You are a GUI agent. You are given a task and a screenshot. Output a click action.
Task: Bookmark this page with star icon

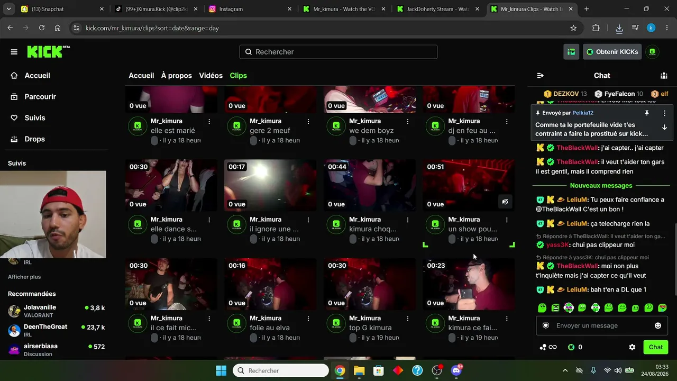573,28
